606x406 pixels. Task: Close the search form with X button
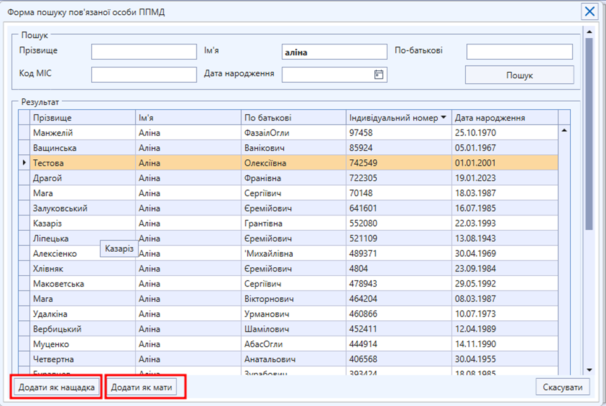coord(591,11)
